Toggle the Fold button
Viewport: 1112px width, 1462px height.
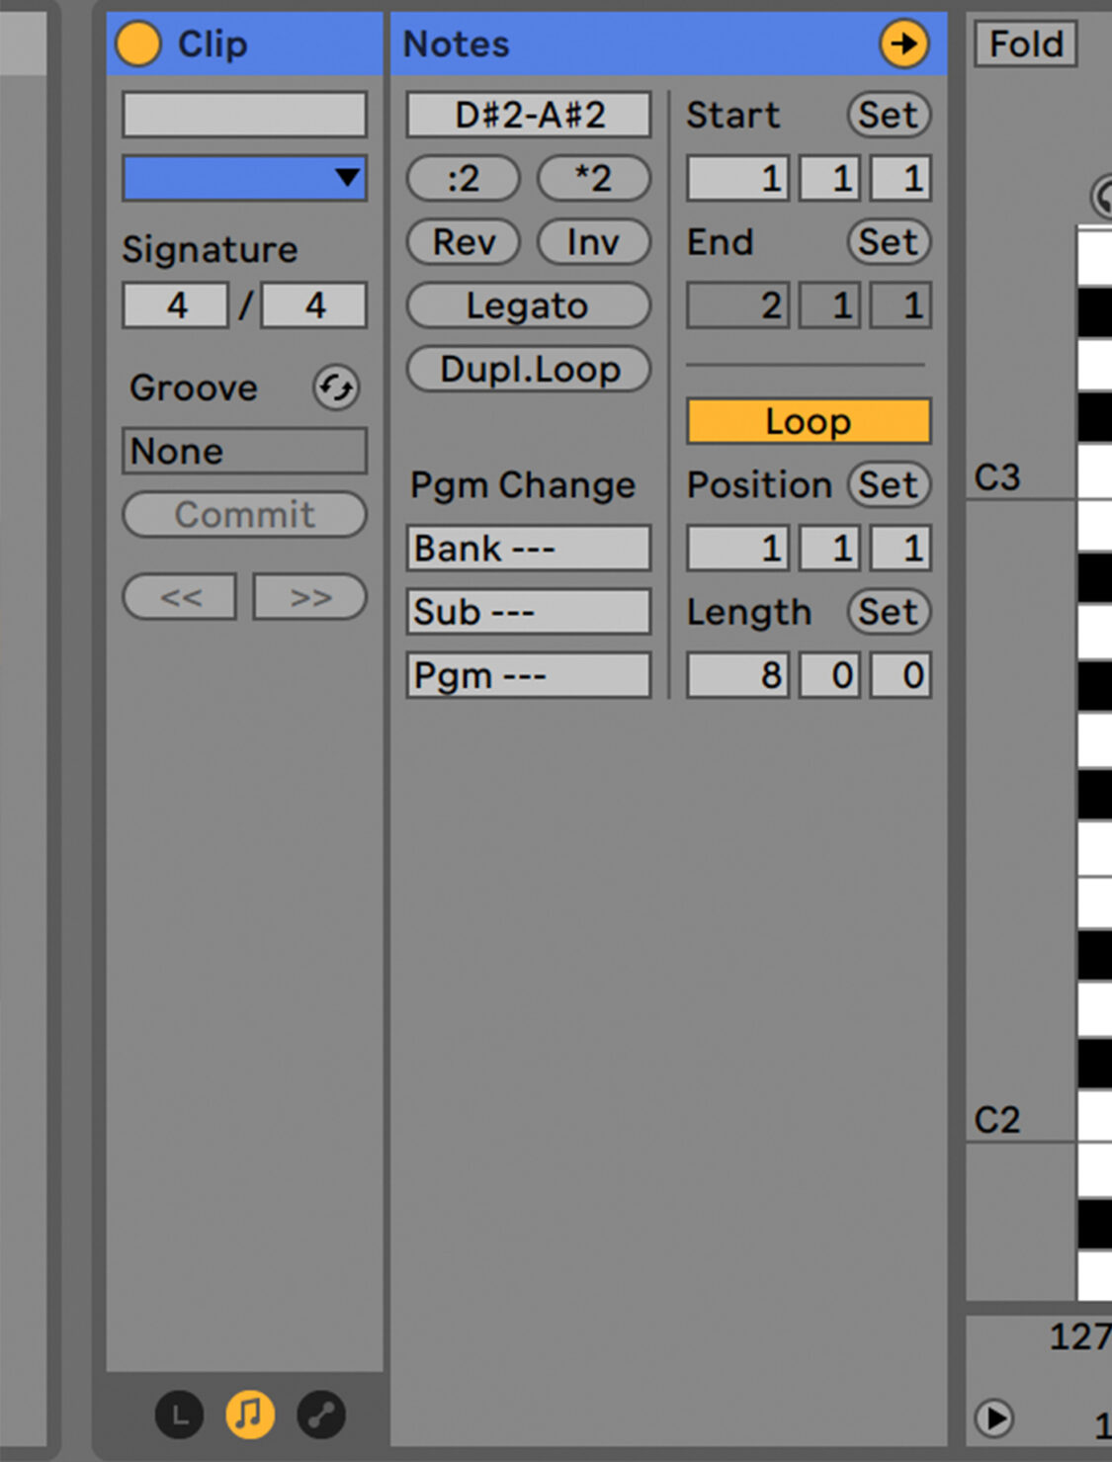1025,44
